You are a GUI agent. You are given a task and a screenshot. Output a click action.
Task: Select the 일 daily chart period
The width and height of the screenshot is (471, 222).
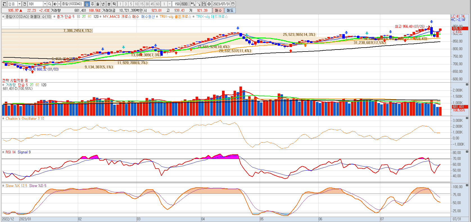(87, 4)
